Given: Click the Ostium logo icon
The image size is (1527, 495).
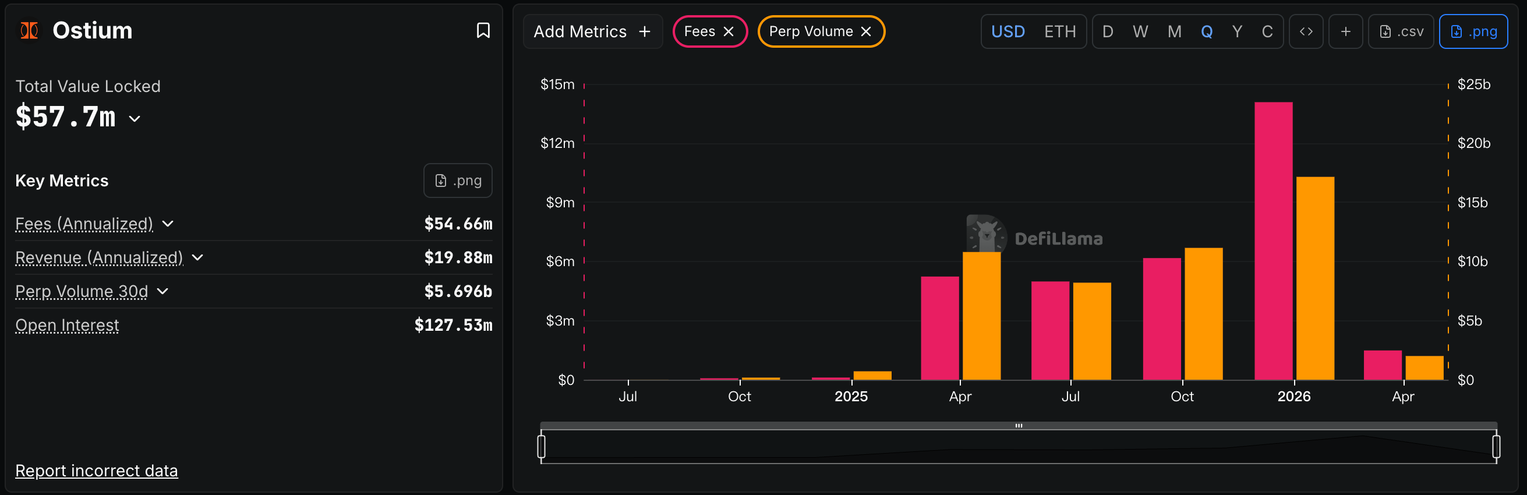Looking at the screenshot, I should [x=29, y=31].
